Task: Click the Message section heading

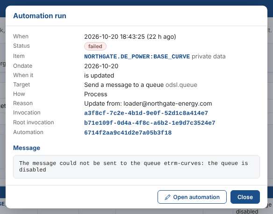Action: 27,148
